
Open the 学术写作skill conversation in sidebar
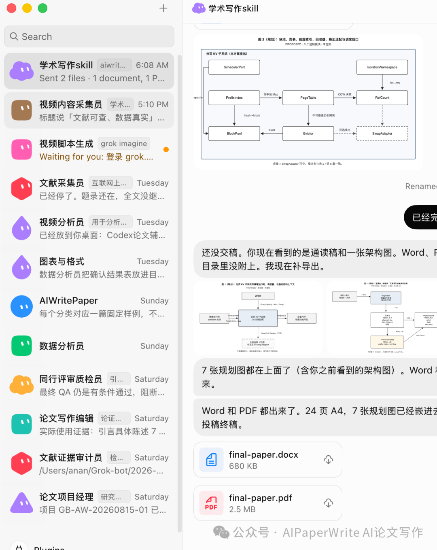(x=89, y=71)
